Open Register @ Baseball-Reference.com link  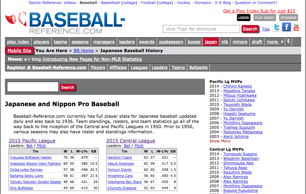coord(47,67)
